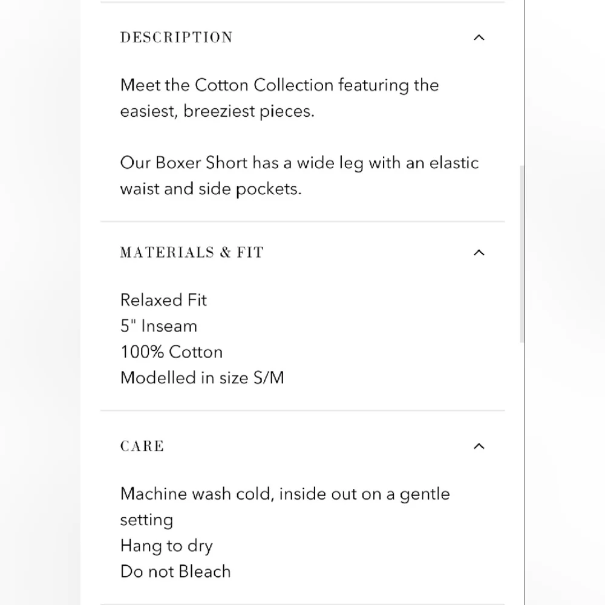Click the 'Meet the Cotton Collection' line
This screenshot has width=605, height=605.
279,85
